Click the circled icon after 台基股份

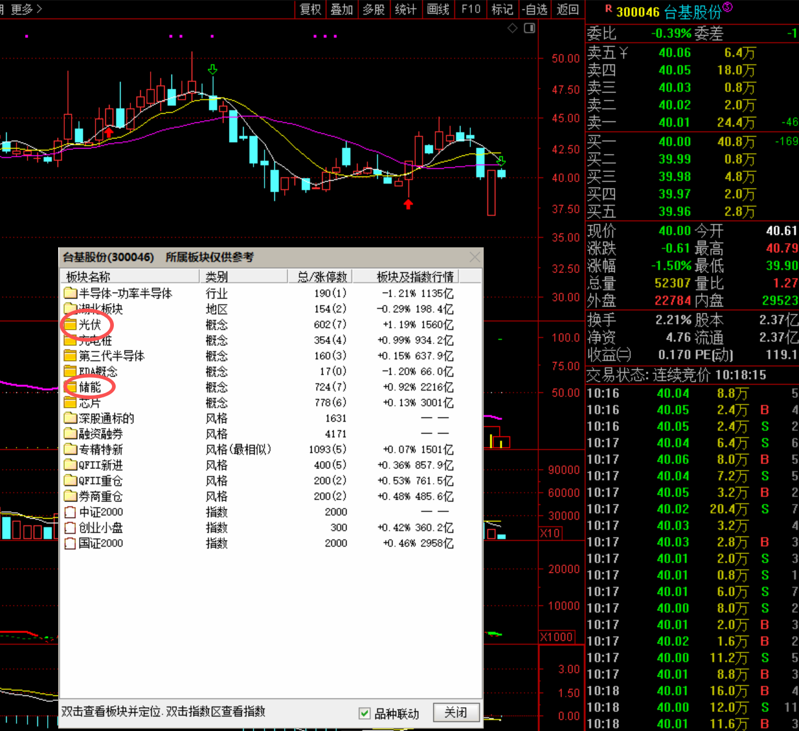point(727,7)
